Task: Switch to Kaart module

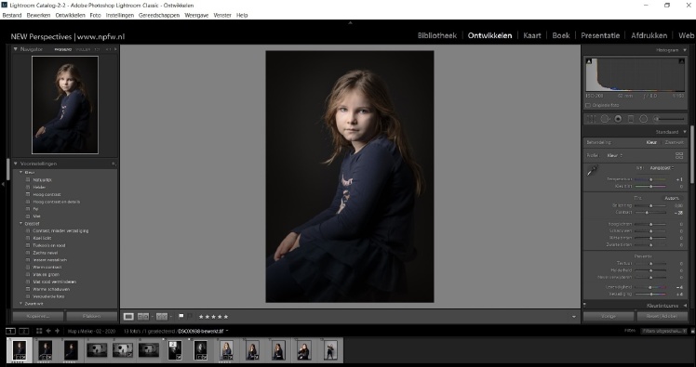Action: point(532,35)
